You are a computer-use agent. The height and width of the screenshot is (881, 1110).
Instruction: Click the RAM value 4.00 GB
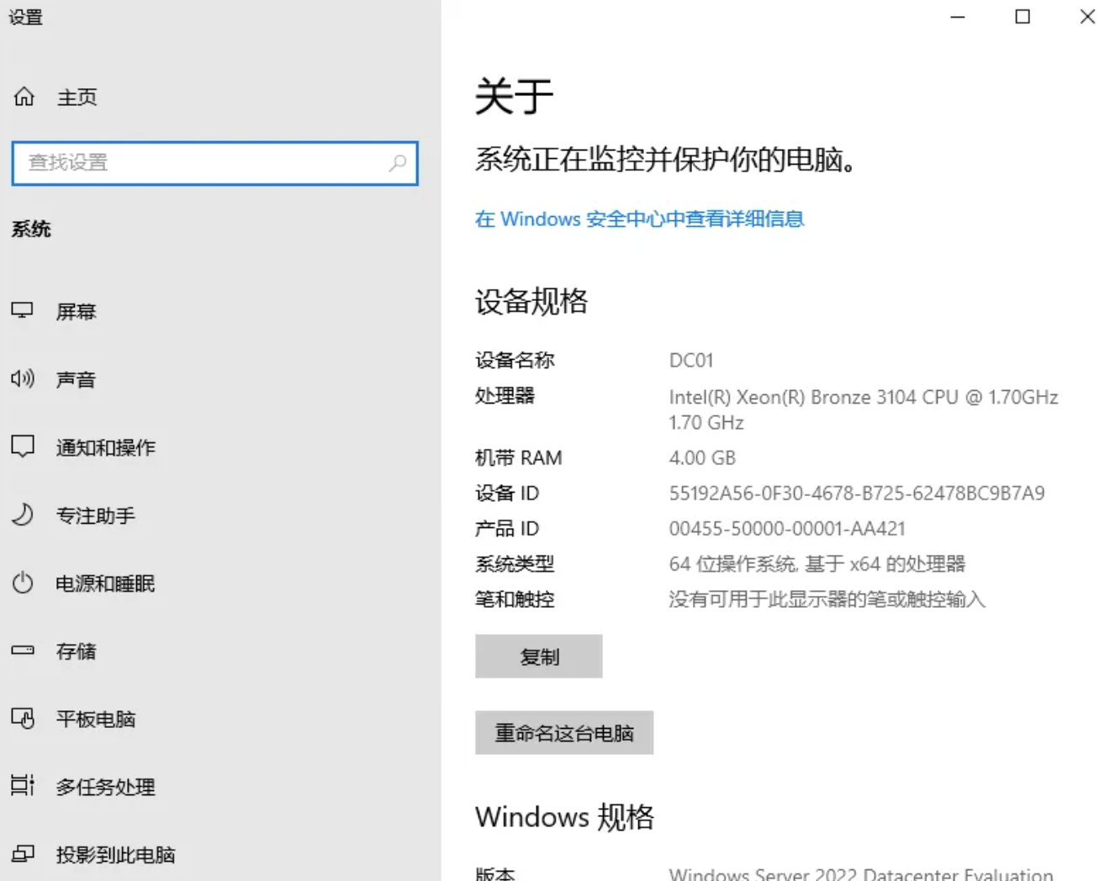(702, 458)
